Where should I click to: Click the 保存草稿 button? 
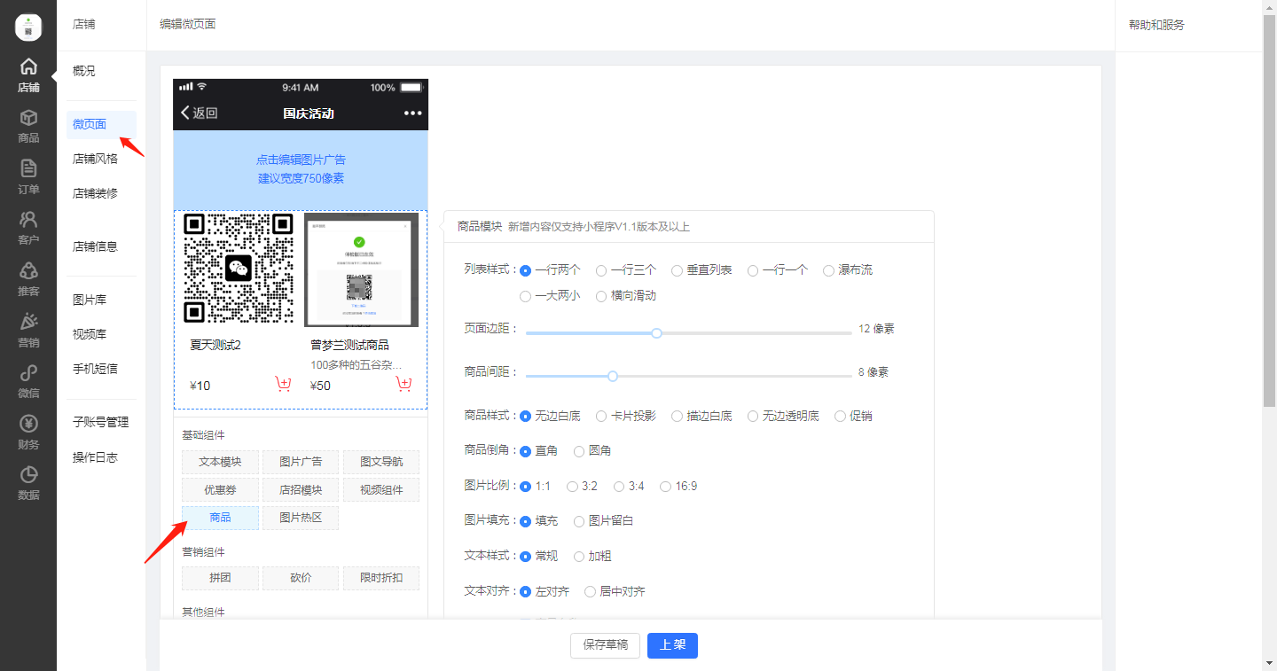point(605,645)
